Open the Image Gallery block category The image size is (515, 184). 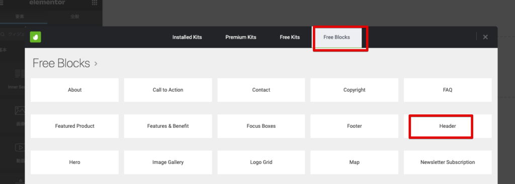coord(168,162)
